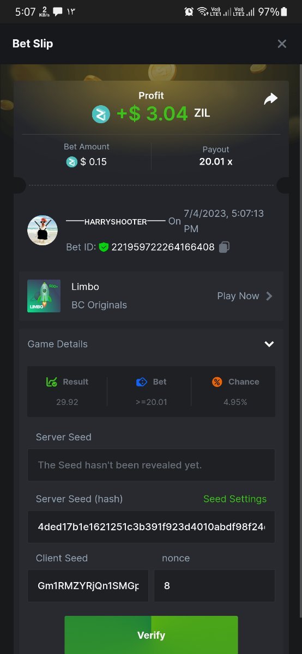302x654 pixels.
Task: Tap the green verified shield icon
Action: pos(104,247)
